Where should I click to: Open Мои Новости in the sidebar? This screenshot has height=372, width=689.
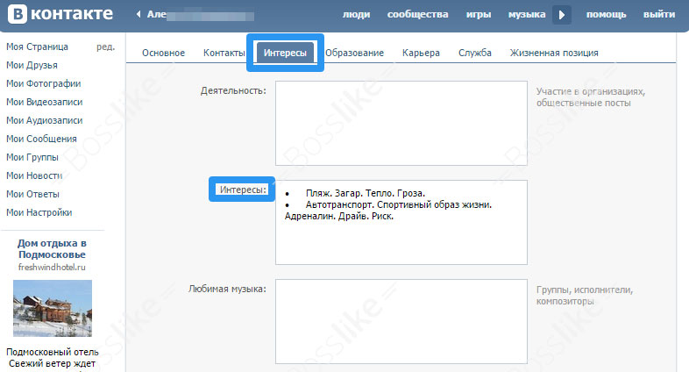coord(34,175)
